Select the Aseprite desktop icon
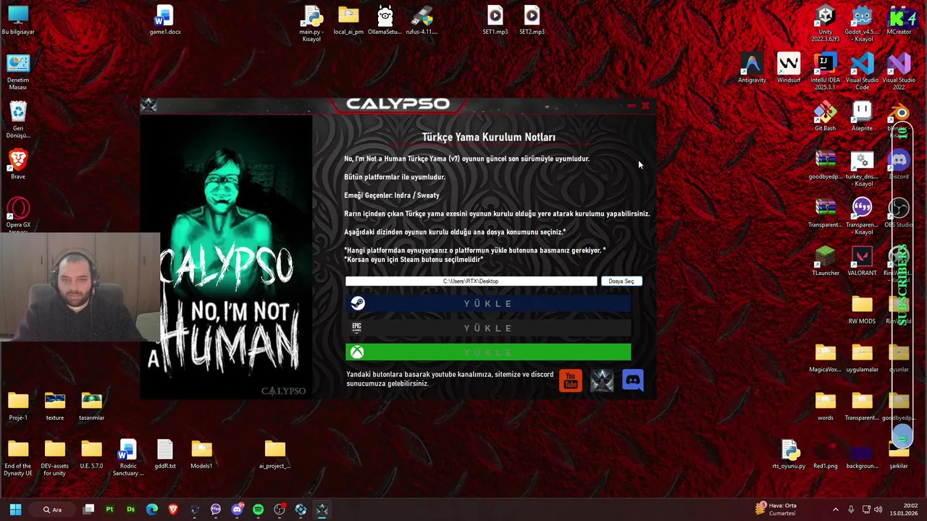The width and height of the screenshot is (927, 521). pos(862,117)
